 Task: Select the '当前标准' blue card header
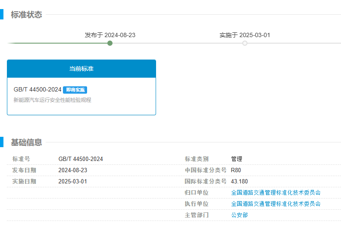(81, 69)
